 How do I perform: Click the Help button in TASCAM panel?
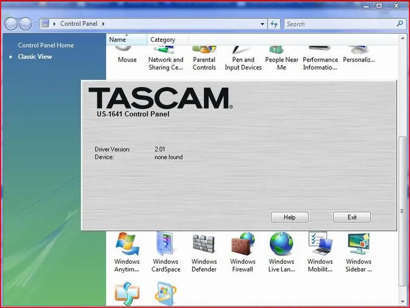pyautogui.click(x=290, y=217)
